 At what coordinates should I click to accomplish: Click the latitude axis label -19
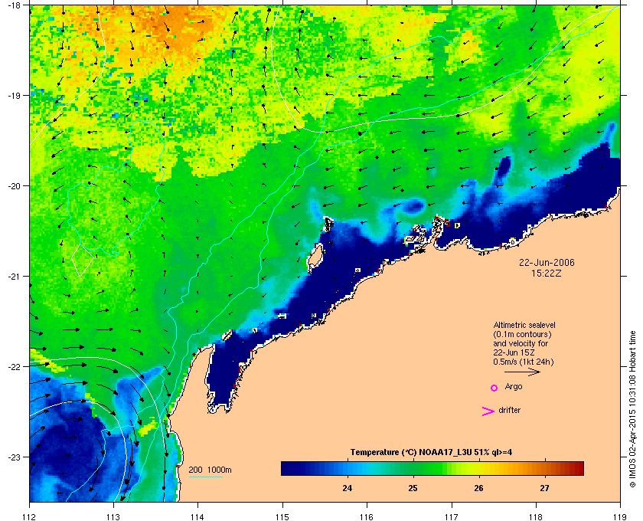click(x=13, y=96)
